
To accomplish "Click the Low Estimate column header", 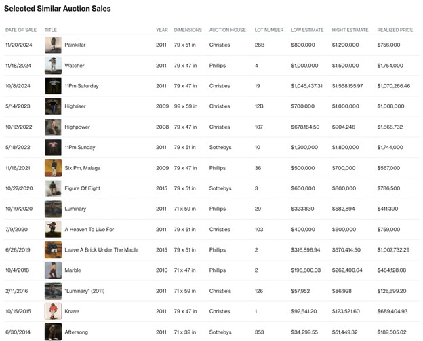I will coord(306,30).
